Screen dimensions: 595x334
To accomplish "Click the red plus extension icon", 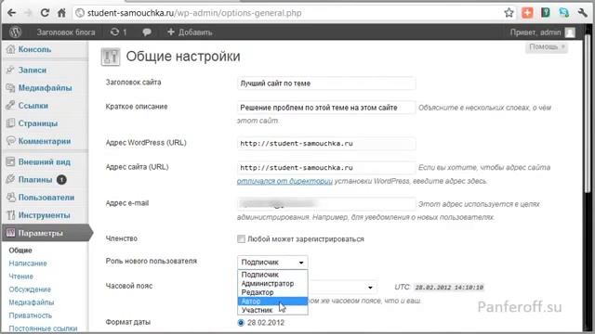I will pos(527,13).
